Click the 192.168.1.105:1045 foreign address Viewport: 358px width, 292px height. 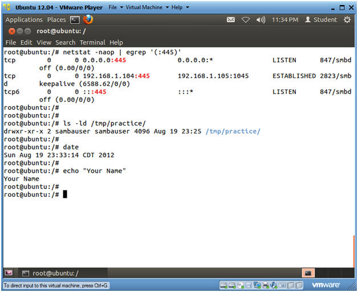213,76
